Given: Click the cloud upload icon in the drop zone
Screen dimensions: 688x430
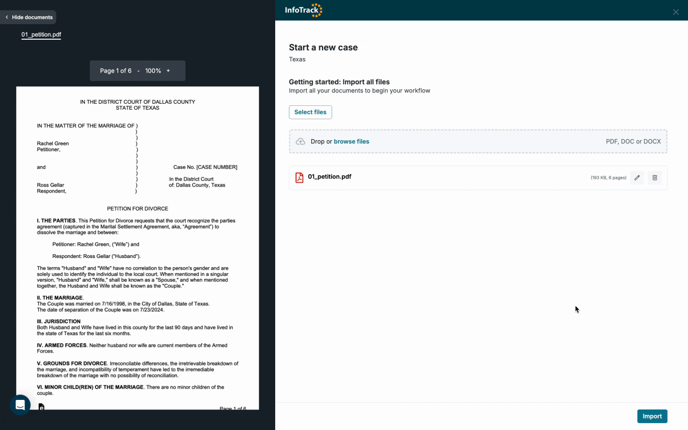Looking at the screenshot, I should point(300,141).
